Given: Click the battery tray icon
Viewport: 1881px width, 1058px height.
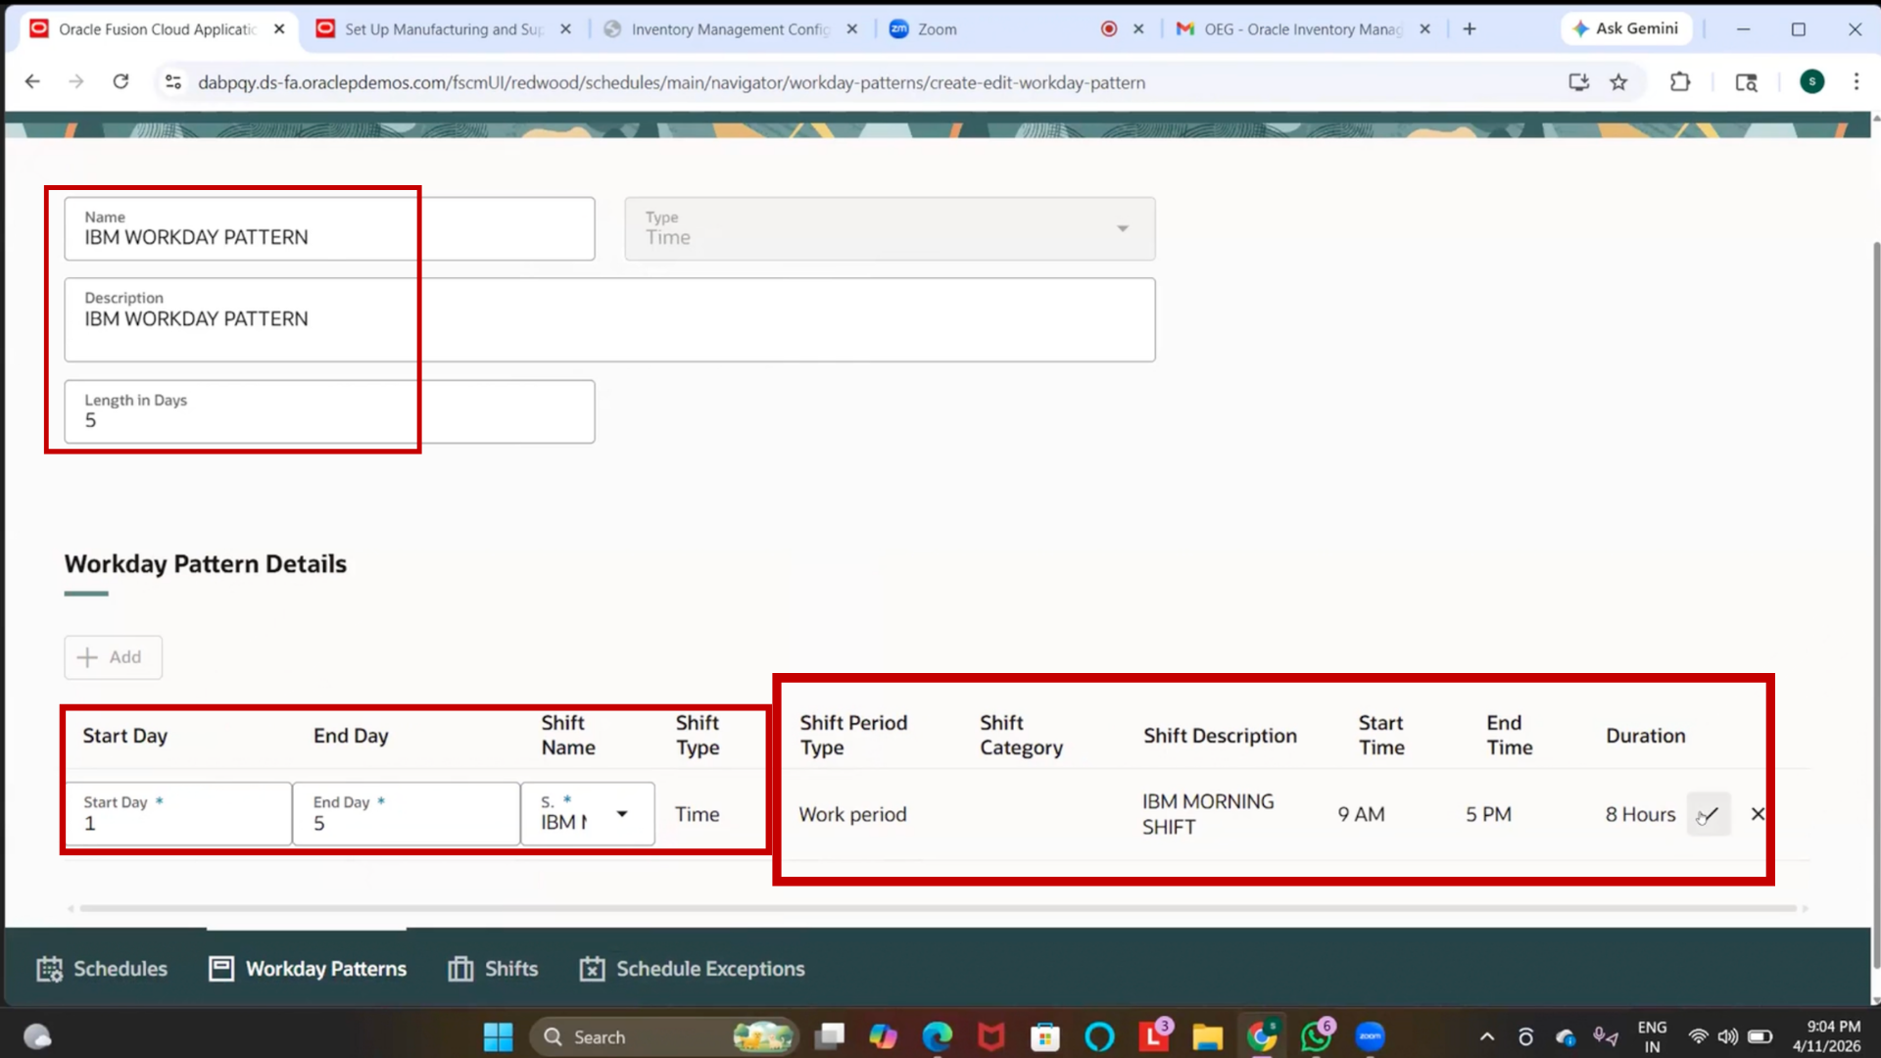Looking at the screenshot, I should click(1760, 1036).
